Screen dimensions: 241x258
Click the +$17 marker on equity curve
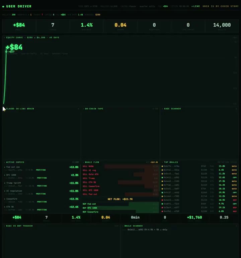11,52
